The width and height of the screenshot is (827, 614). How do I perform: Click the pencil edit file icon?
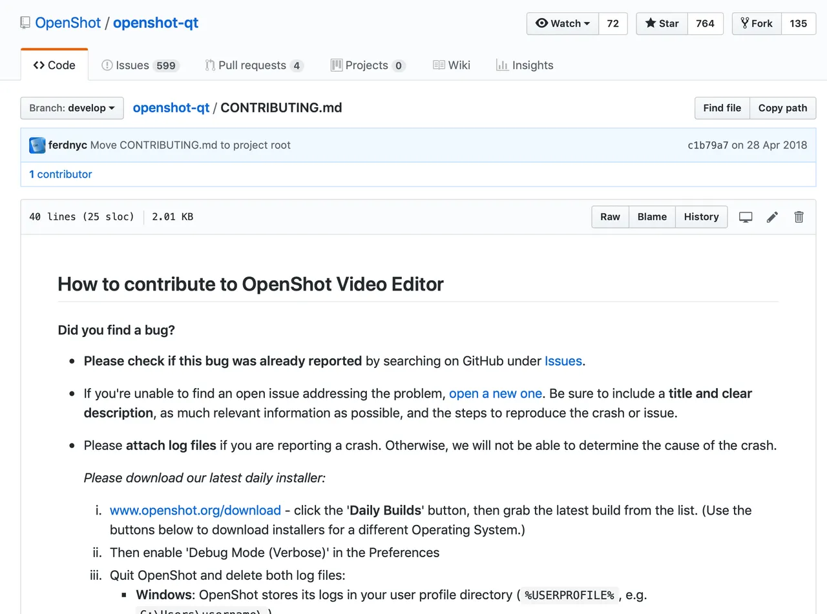coord(772,218)
